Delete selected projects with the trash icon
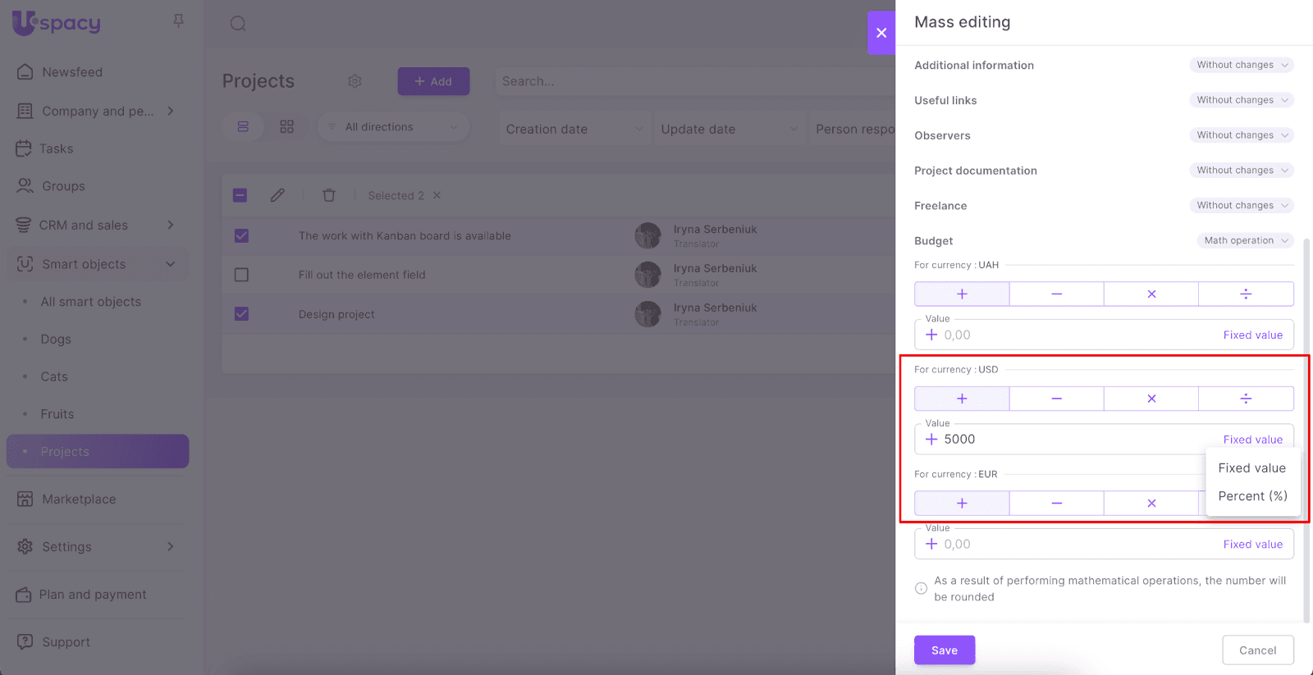 pos(329,195)
